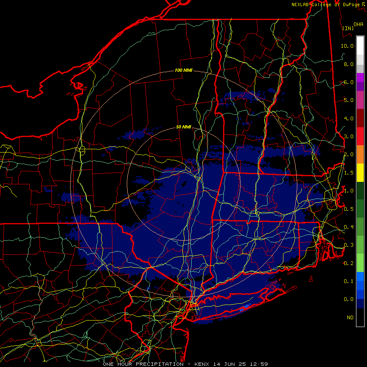Click the 0.5 legend value
367x367 pixels.
pos(349,209)
